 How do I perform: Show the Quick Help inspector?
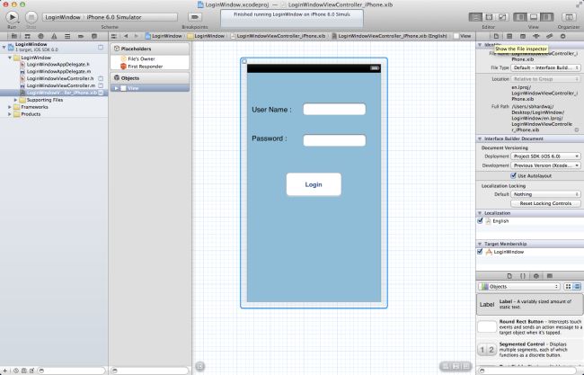click(x=509, y=36)
